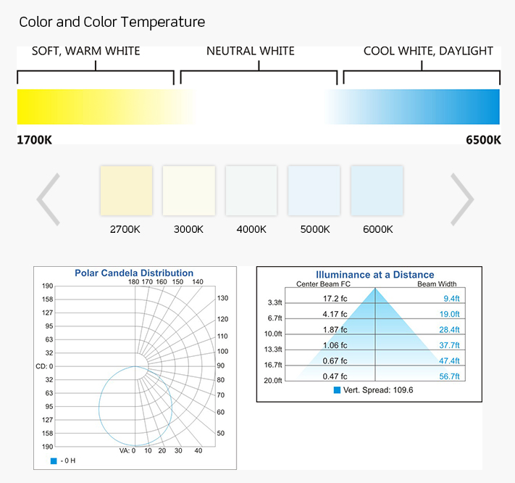Select the 3000K color swatch
515x483 pixels.
(189, 191)
